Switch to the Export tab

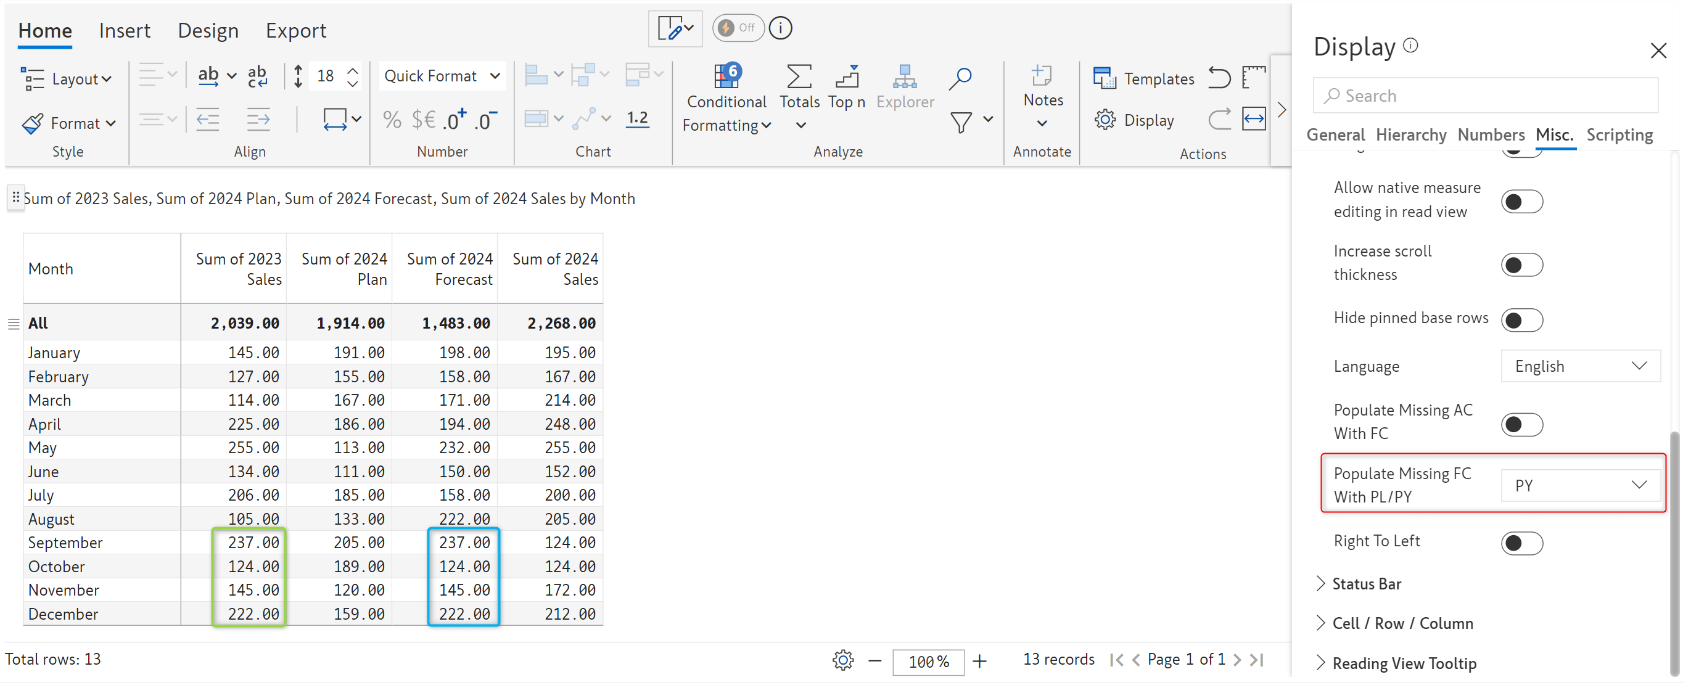pyautogui.click(x=295, y=31)
